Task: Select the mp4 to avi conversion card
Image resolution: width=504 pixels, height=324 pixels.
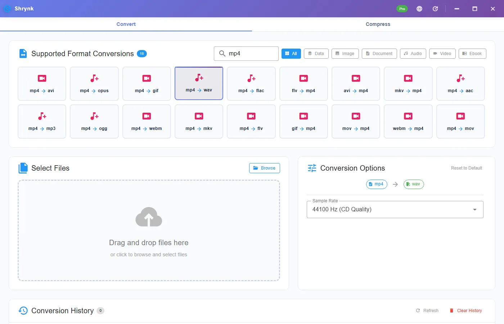Action: 42,84
